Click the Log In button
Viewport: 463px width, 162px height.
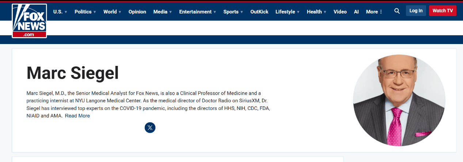coord(416,11)
